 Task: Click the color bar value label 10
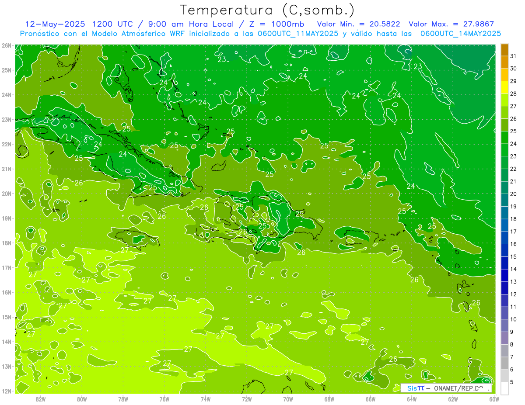[x=513, y=319]
